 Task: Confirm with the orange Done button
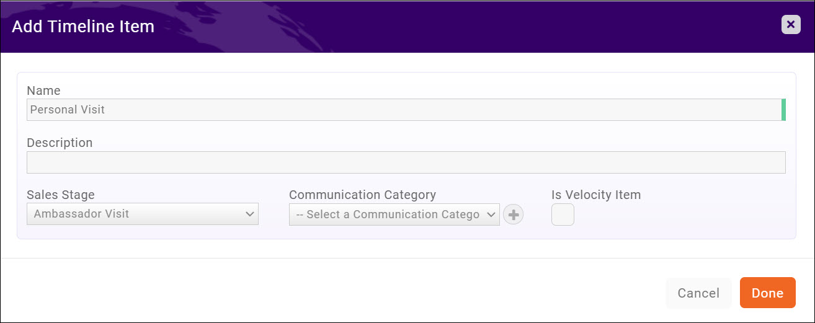click(767, 293)
